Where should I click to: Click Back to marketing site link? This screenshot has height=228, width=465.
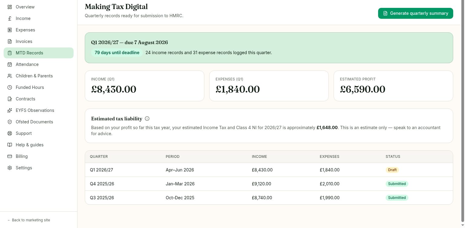point(29,220)
